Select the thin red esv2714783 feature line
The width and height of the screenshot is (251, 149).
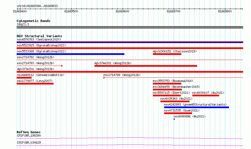pos(39,66)
